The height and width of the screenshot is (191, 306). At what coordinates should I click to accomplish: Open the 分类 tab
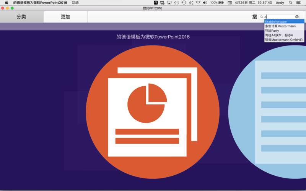[x=21, y=17]
